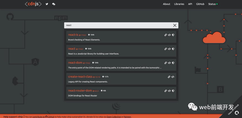Copy script tag icon in react row
This screenshot has height=118, width=242.
pyautogui.click(x=169, y=49)
